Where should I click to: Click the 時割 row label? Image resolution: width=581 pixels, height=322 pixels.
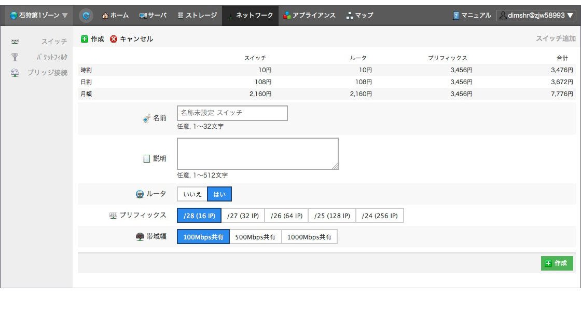click(x=86, y=70)
